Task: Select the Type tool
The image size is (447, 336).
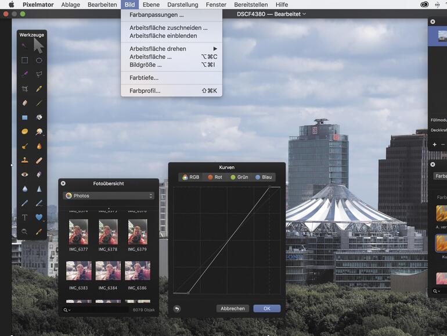Action: 25,217
